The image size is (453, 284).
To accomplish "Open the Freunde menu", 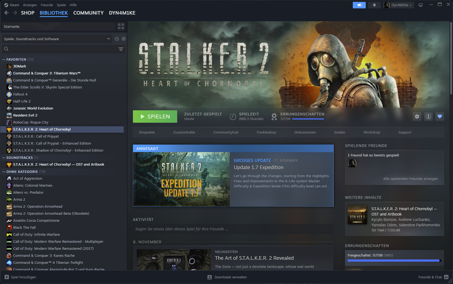I will [47, 5].
